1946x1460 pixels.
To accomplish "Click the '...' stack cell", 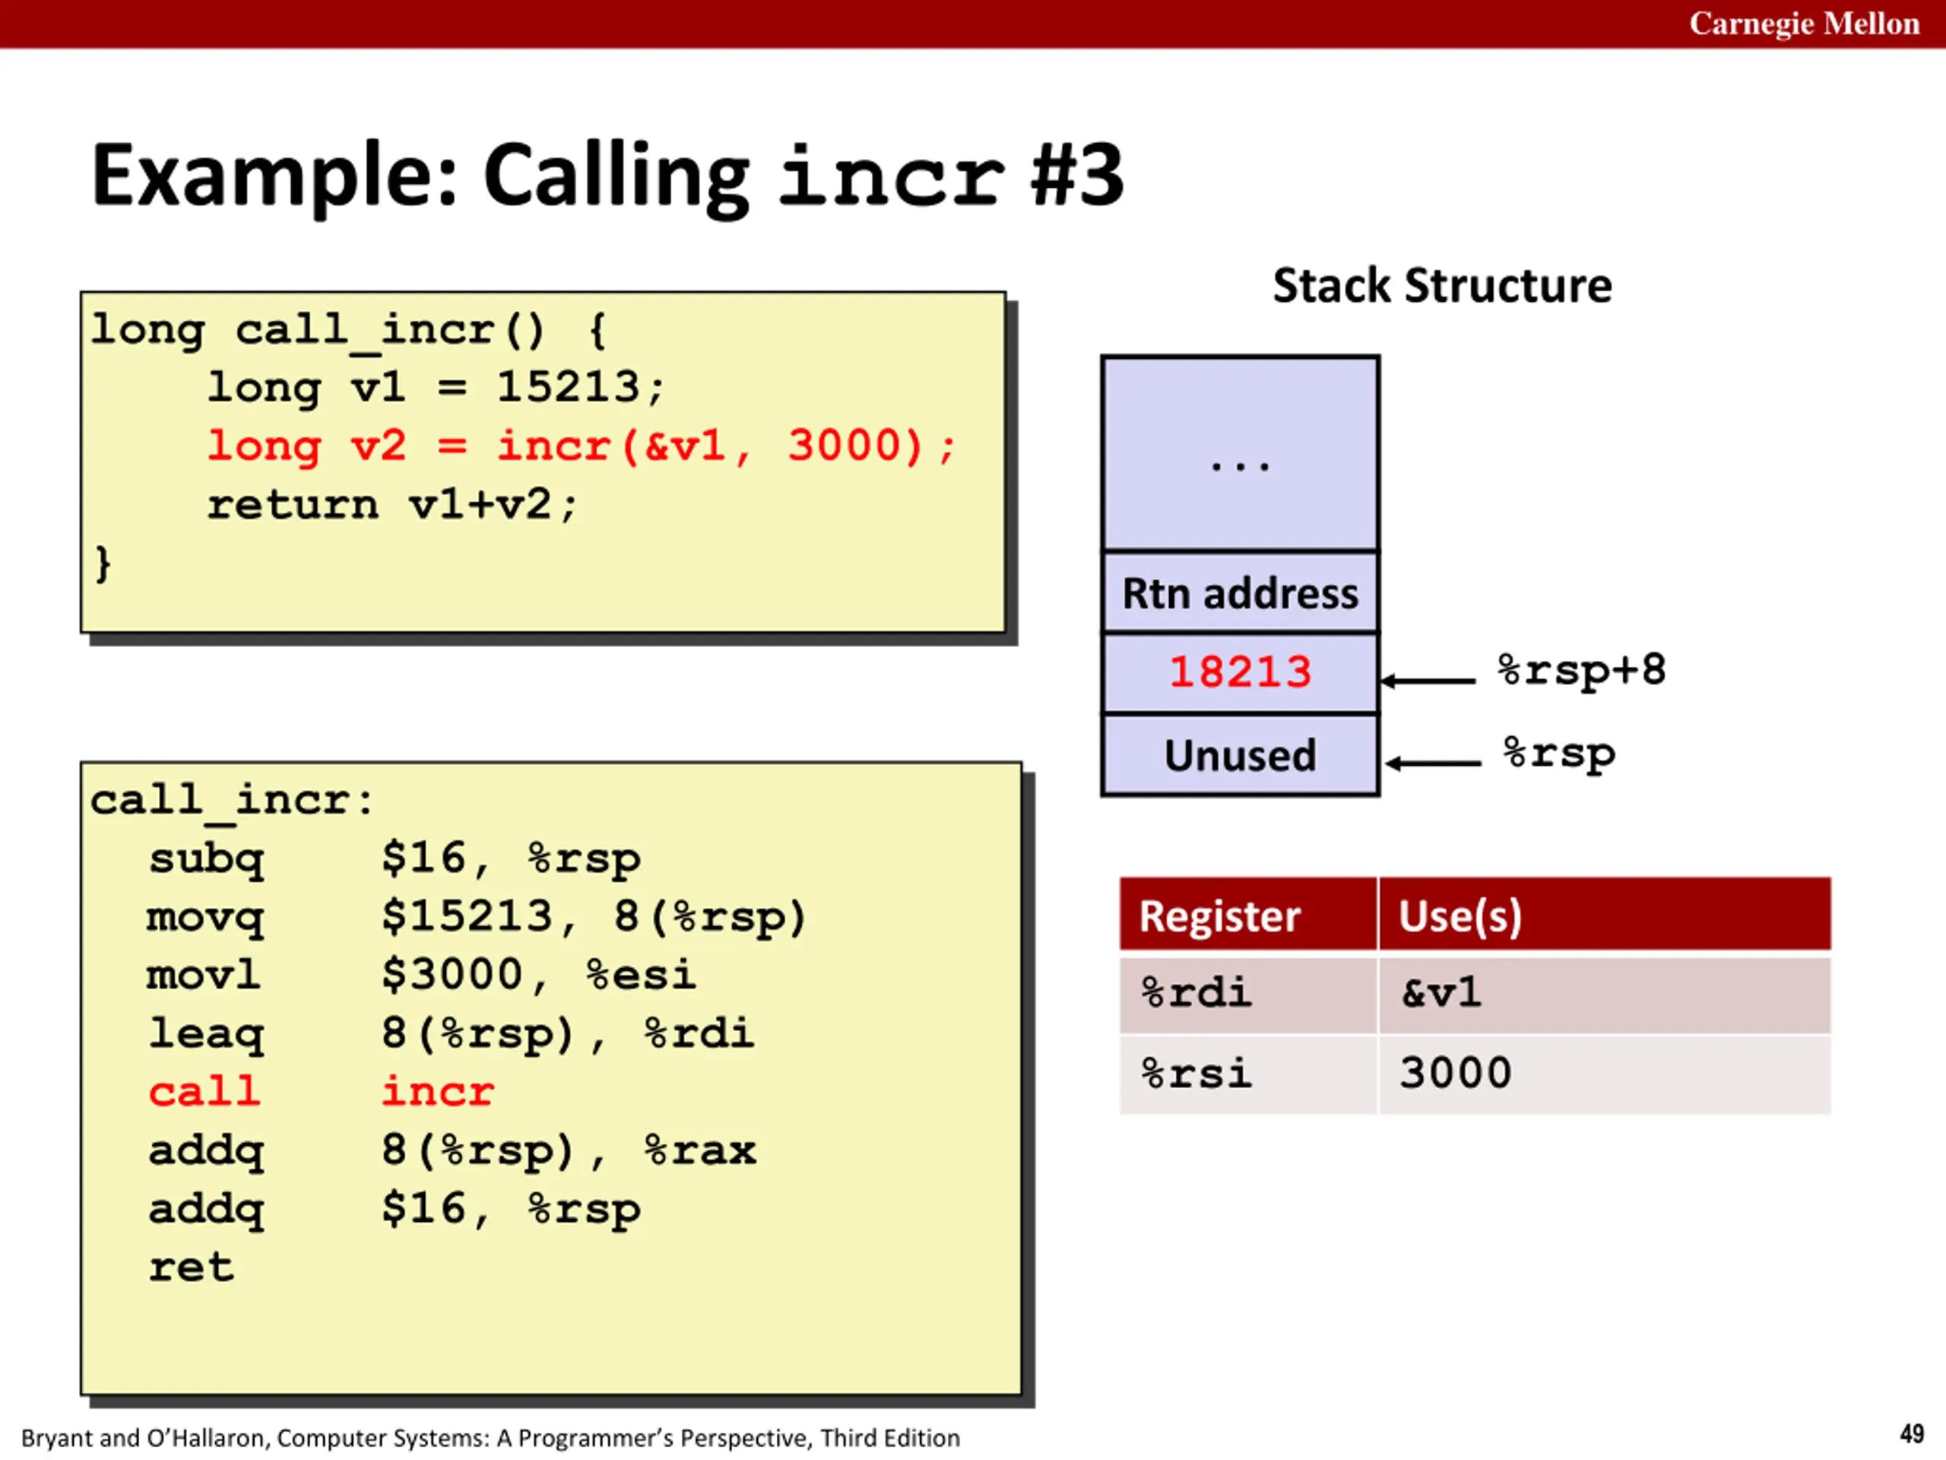I will click(x=1240, y=453).
